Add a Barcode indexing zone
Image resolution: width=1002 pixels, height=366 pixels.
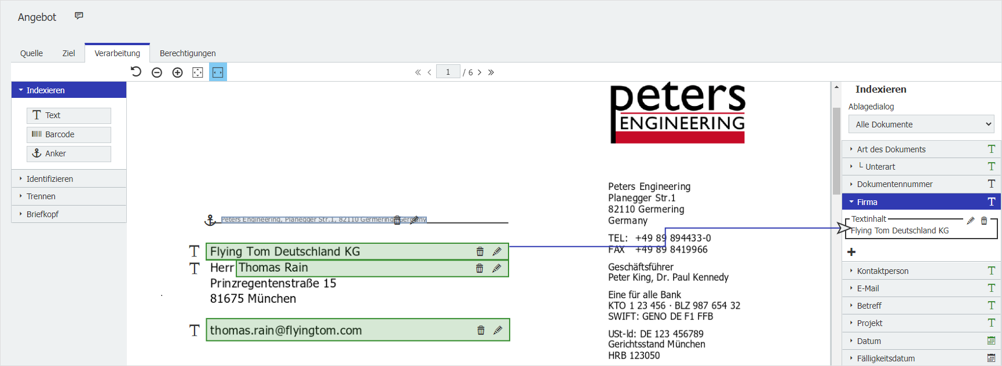pyautogui.click(x=68, y=134)
